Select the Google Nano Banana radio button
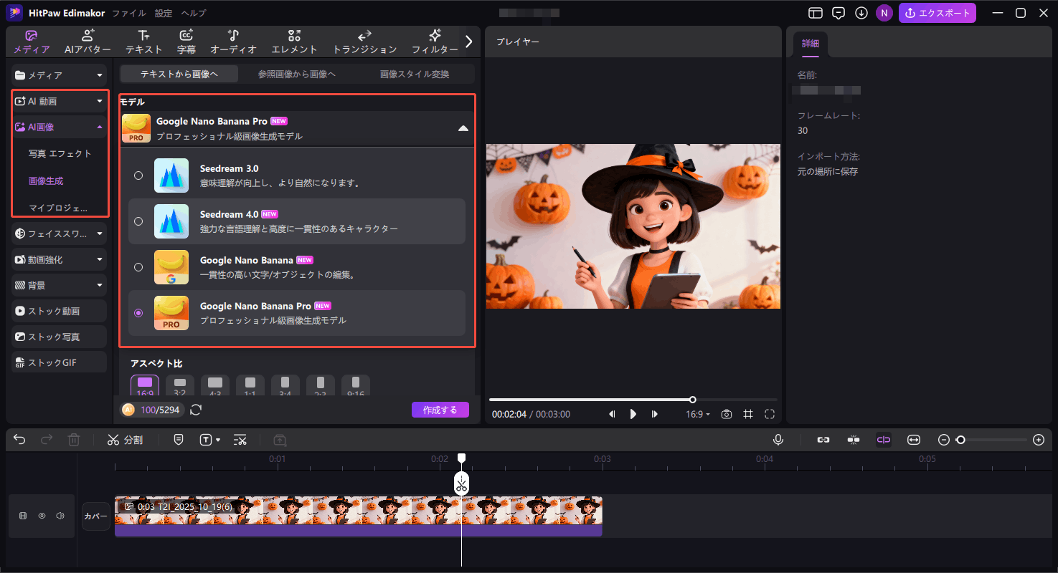The image size is (1058, 573). coord(138,267)
